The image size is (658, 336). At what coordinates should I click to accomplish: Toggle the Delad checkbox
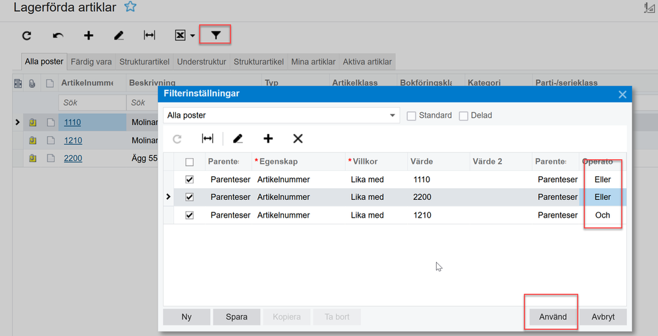464,116
